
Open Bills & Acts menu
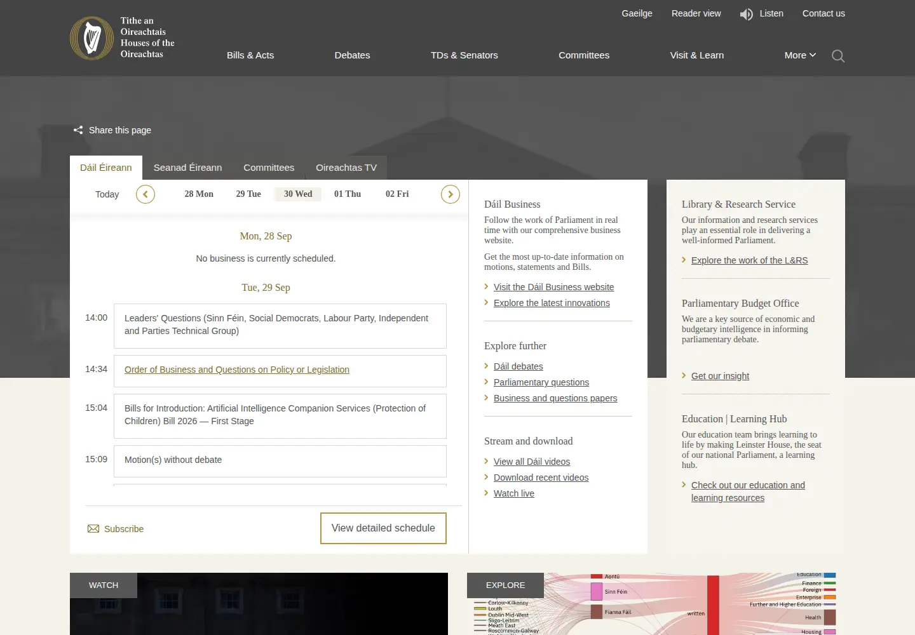tap(250, 55)
